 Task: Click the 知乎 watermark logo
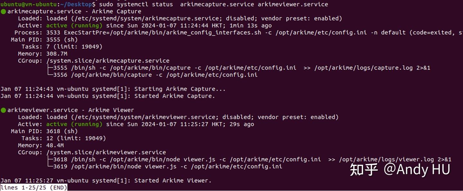363,169
